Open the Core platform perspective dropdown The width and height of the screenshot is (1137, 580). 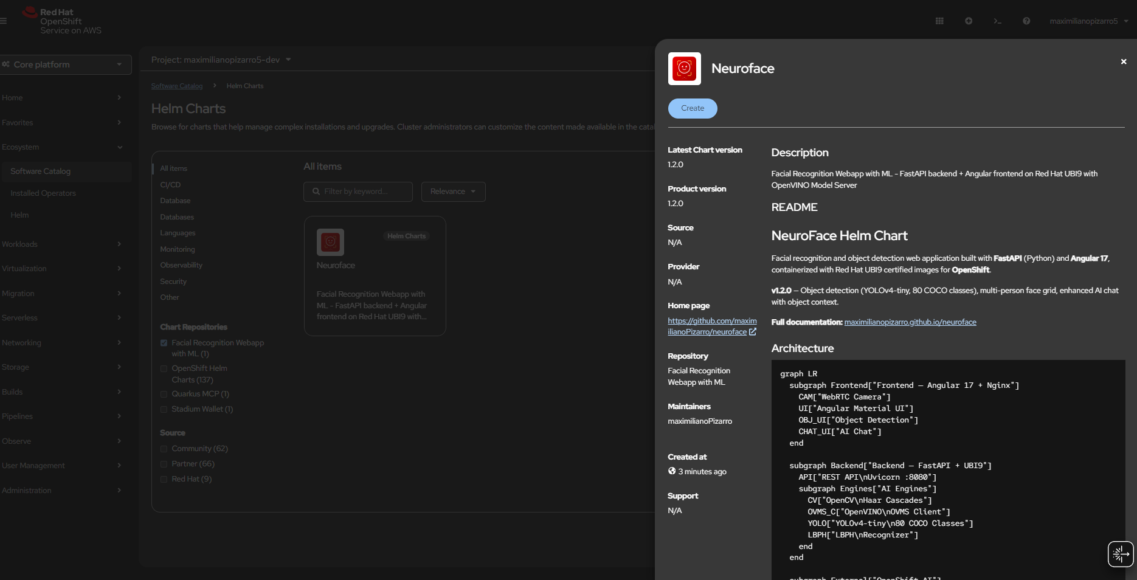(x=65, y=64)
